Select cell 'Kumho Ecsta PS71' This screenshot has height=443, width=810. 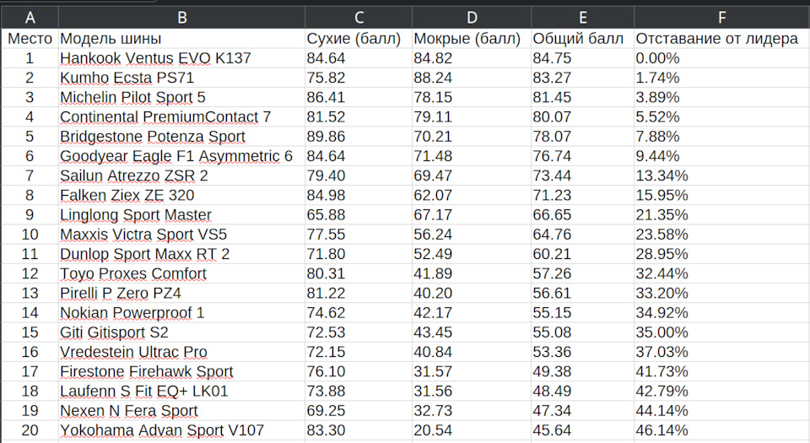[182, 78]
